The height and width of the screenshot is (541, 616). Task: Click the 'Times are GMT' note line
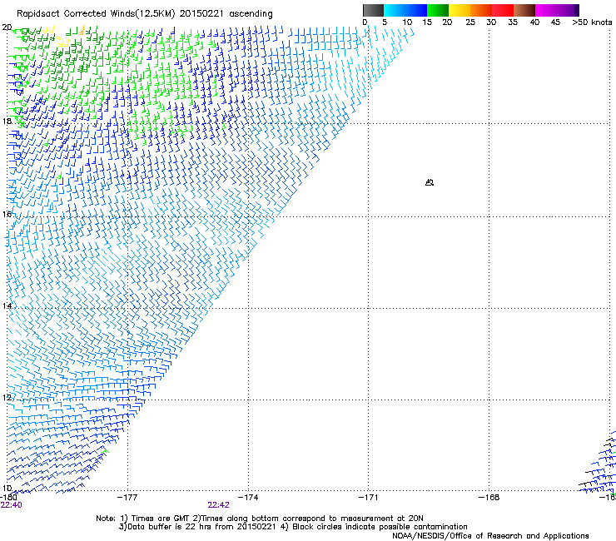pyautogui.click(x=259, y=519)
